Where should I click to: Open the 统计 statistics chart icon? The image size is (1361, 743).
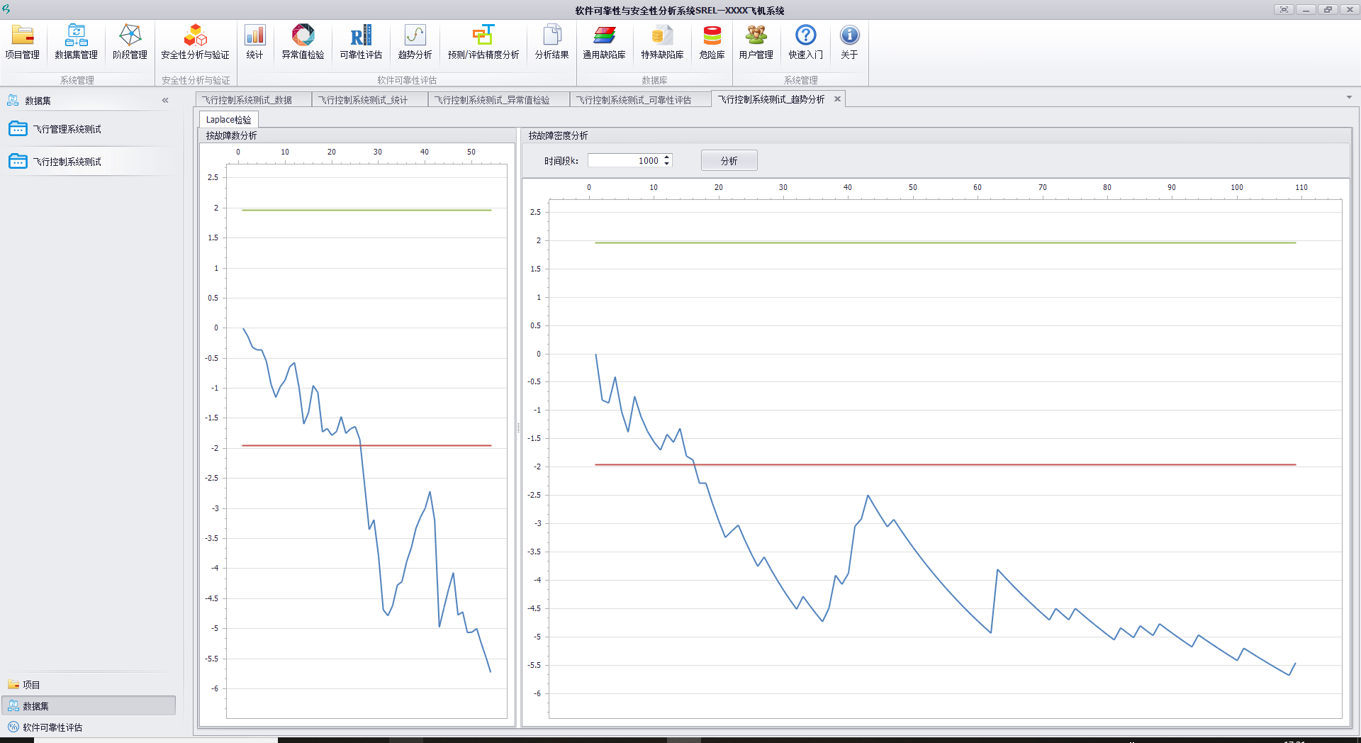(254, 42)
